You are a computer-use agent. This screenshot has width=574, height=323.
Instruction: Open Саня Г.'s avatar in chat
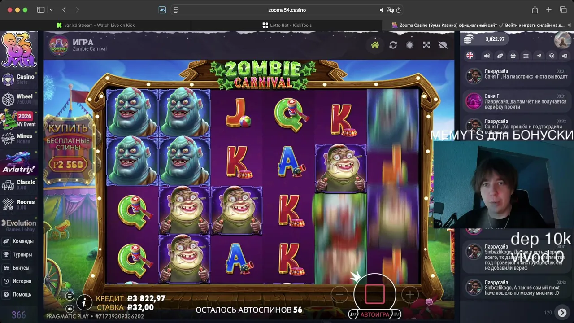click(x=474, y=101)
